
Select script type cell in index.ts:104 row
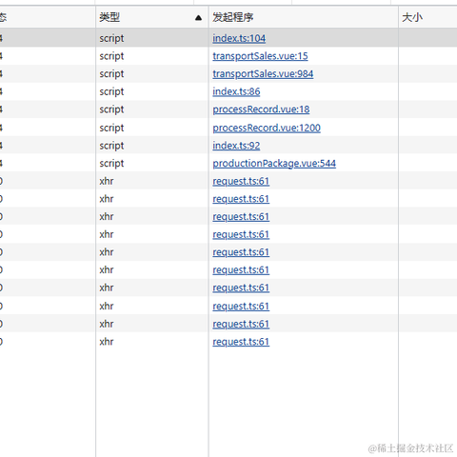tap(152, 38)
